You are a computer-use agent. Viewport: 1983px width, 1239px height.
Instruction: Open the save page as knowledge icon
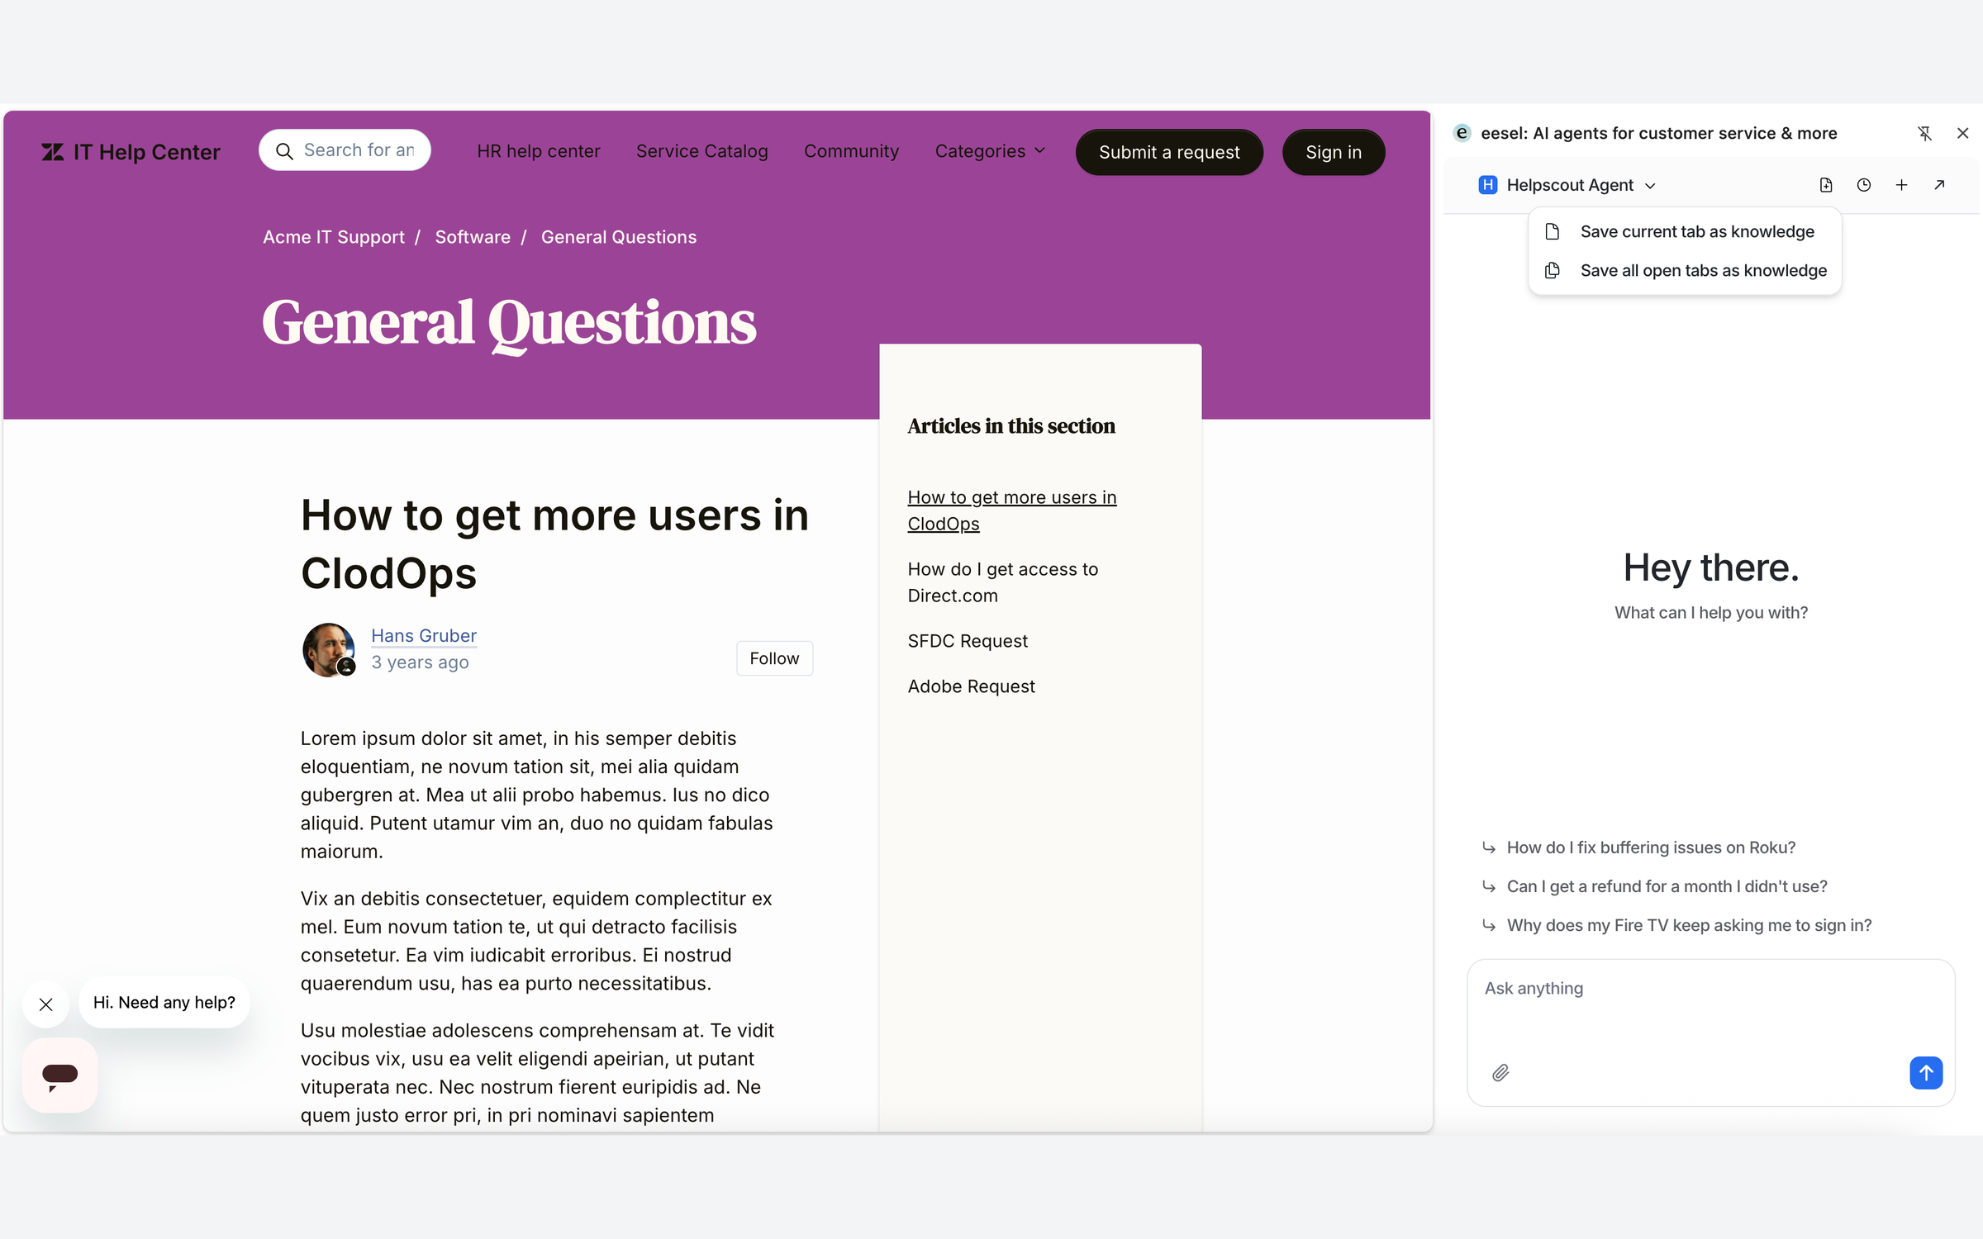[1826, 185]
